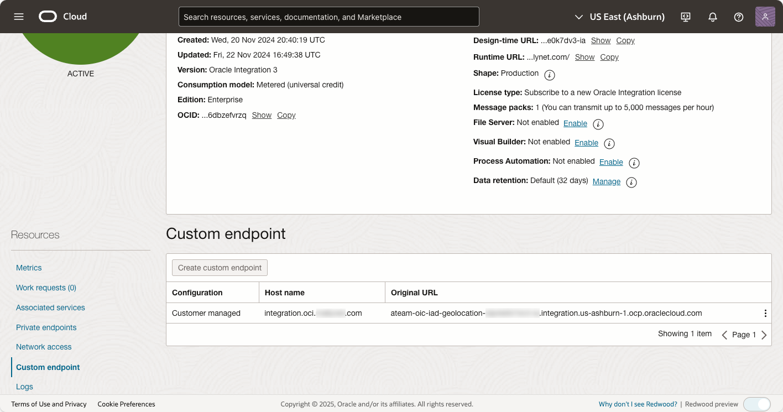The image size is (783, 412).
Task: Click info icon beside File Server Enable
Action: [598, 124]
